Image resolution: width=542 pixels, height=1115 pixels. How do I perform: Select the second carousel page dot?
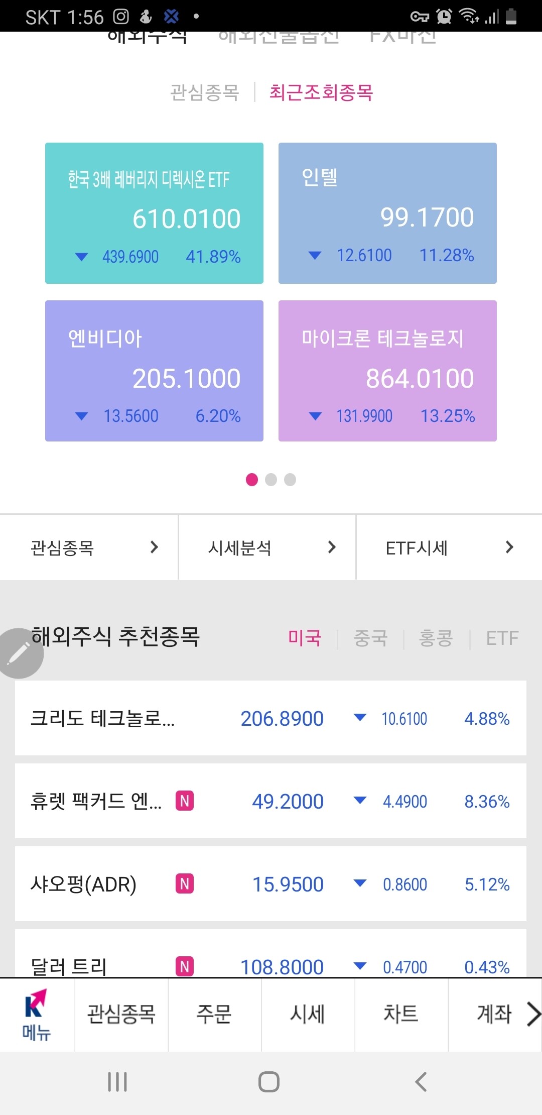[x=271, y=480]
